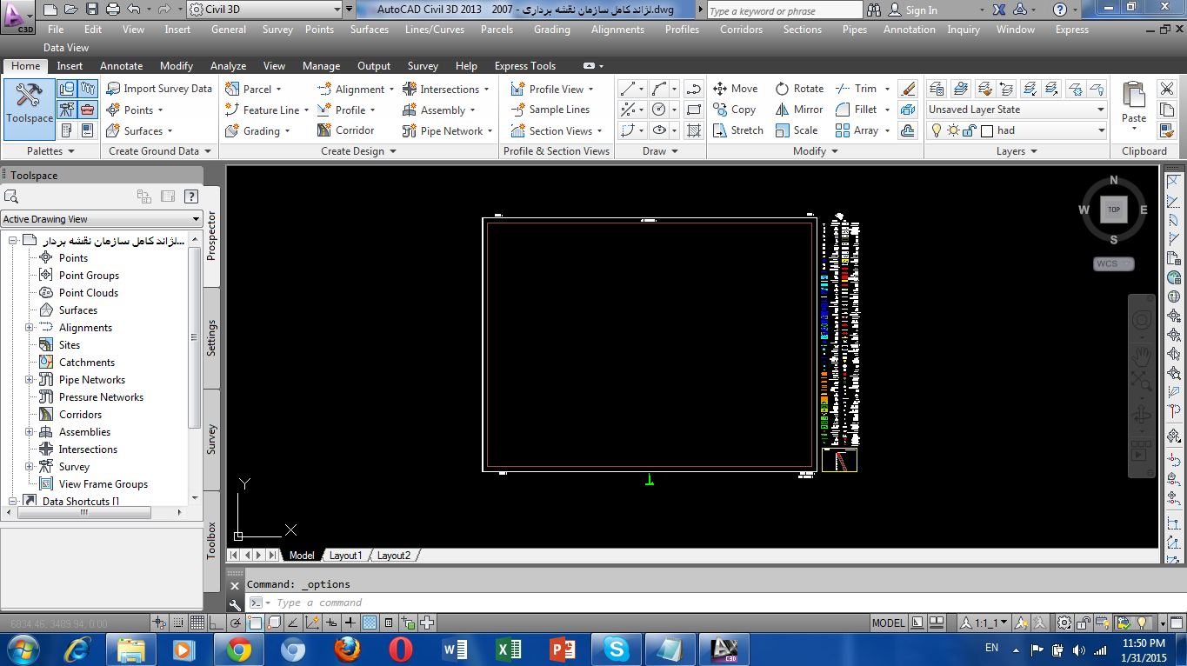Toggle Grid Display in status bar

tap(197, 623)
